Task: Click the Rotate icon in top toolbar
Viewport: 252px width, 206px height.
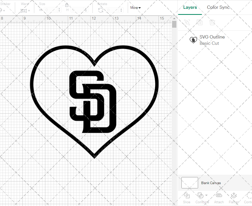Action: [101, 10]
